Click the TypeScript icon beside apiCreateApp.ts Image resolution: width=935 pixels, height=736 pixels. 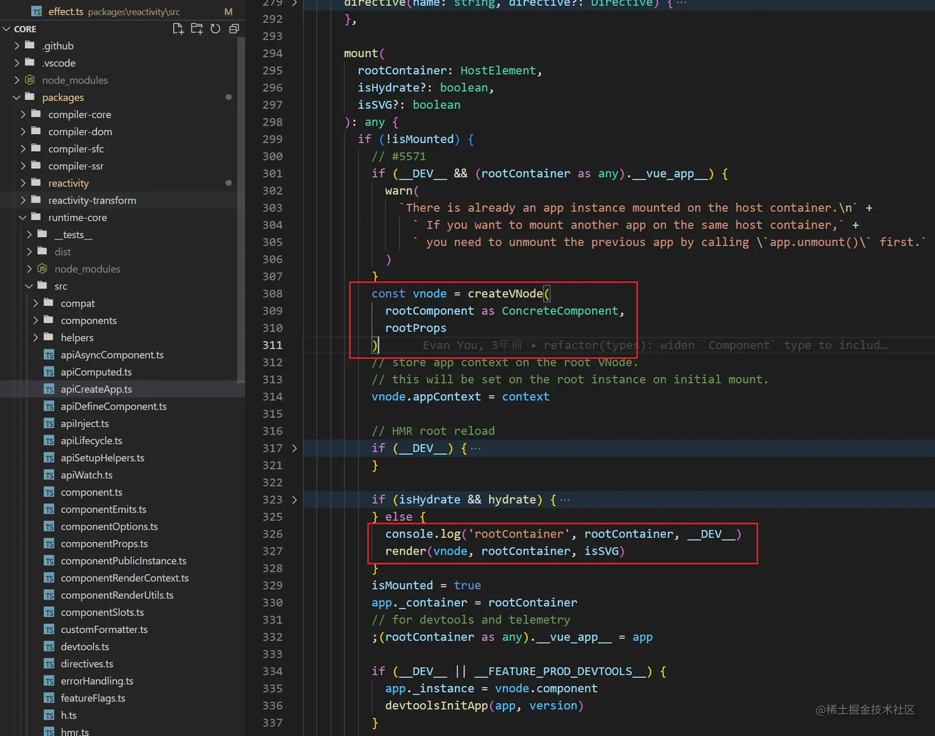pyautogui.click(x=49, y=389)
